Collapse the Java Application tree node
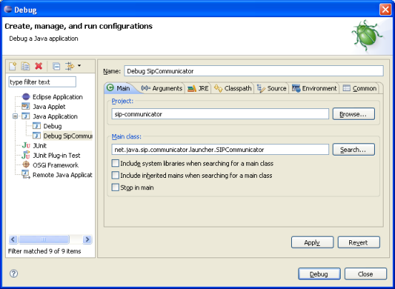Viewport: 395px width, 289px height. (x=15, y=116)
